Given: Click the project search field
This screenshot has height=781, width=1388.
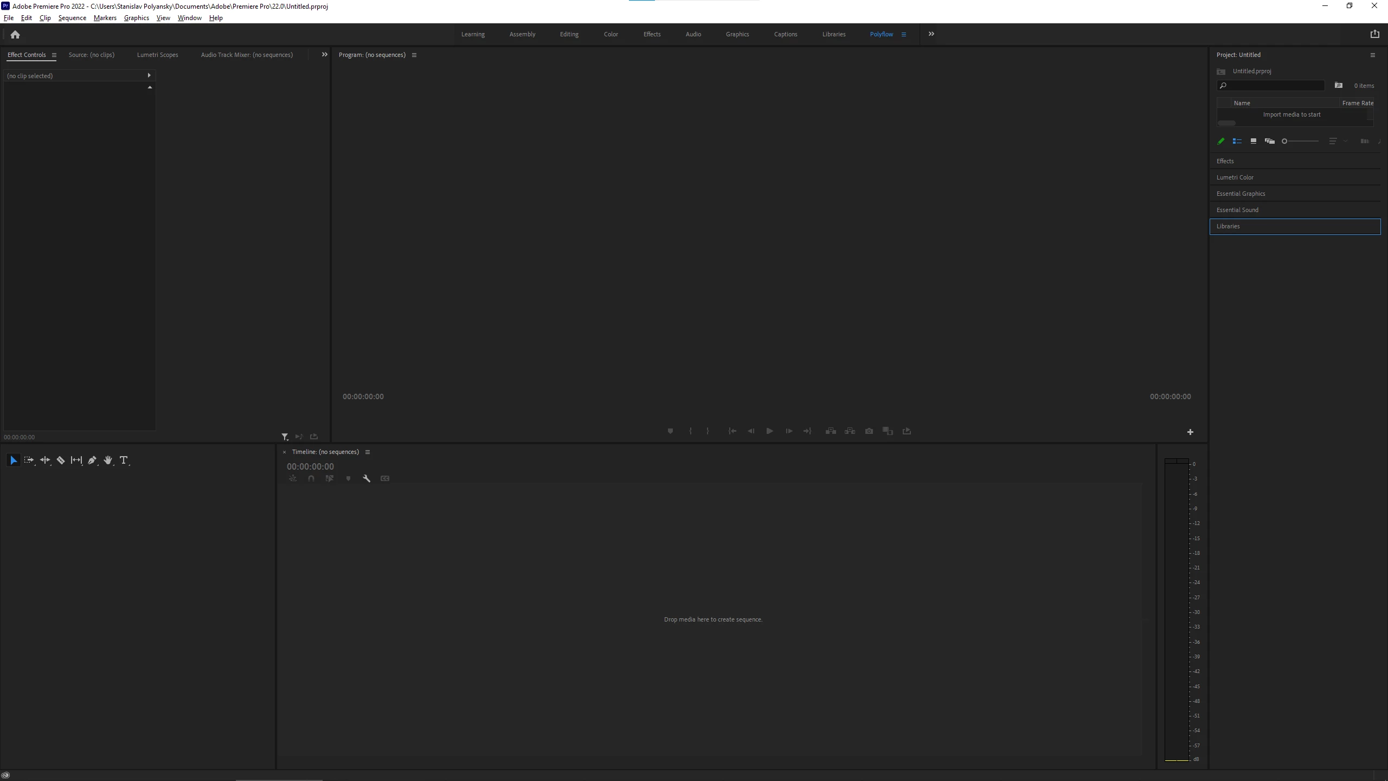Looking at the screenshot, I should tap(1274, 86).
